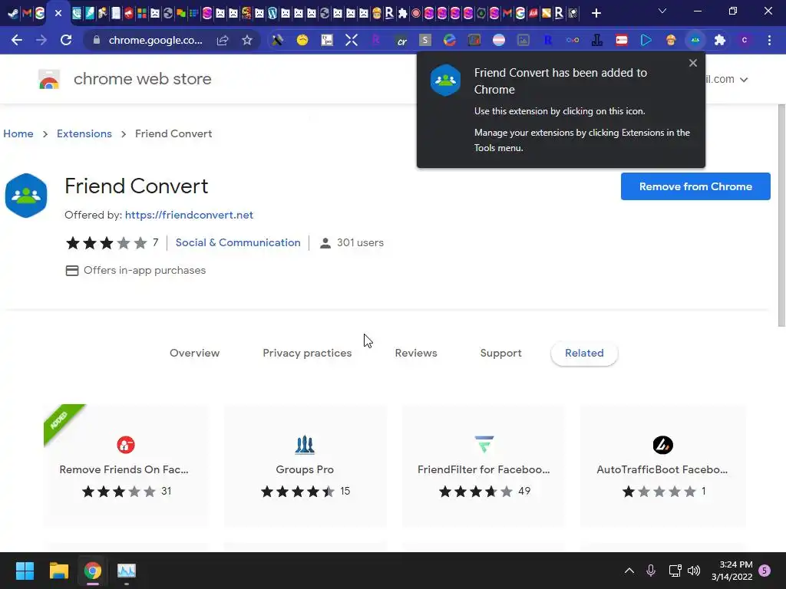This screenshot has width=786, height=589.
Task: Open File Explorer from taskbar
Action: point(58,571)
